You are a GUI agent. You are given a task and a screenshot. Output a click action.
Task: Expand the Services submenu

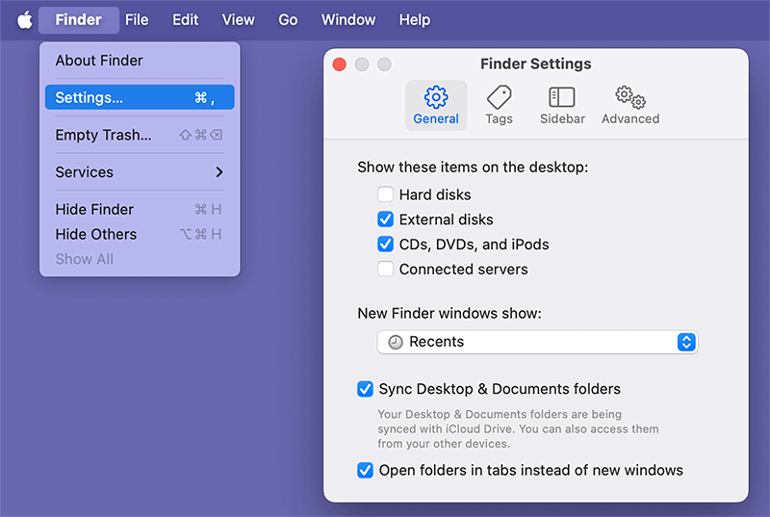click(x=140, y=171)
